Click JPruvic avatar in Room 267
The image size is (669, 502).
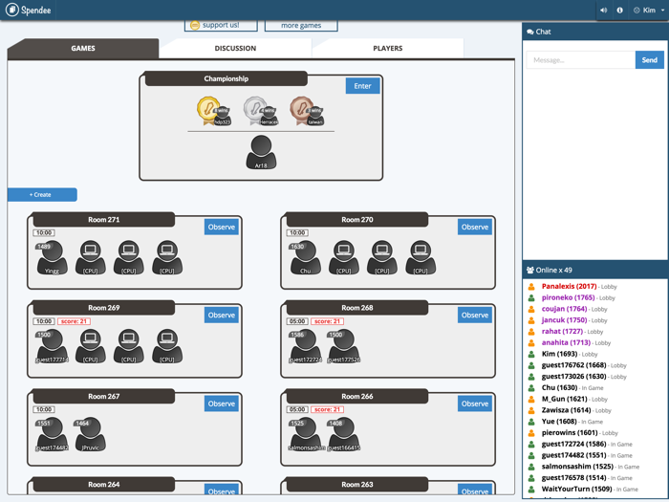click(91, 434)
